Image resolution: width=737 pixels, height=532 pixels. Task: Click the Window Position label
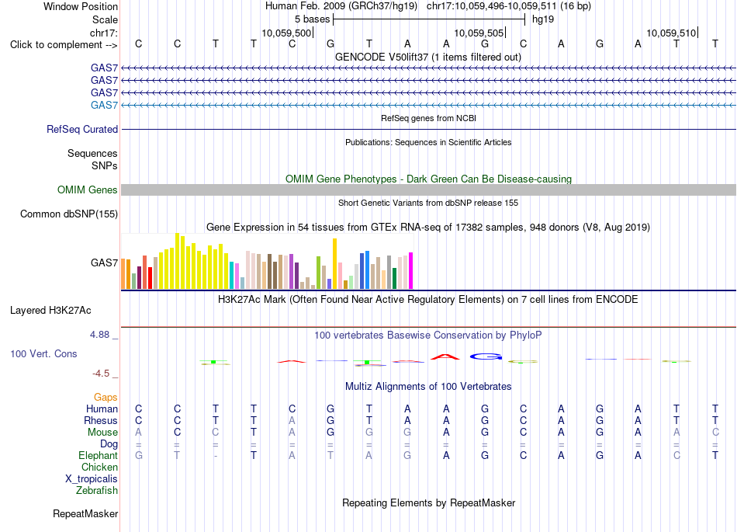click(81, 6)
